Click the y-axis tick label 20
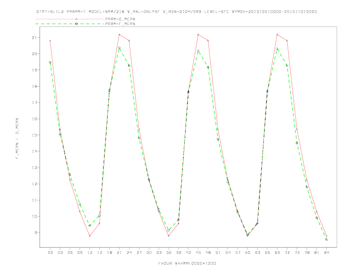 [x=34, y=54]
